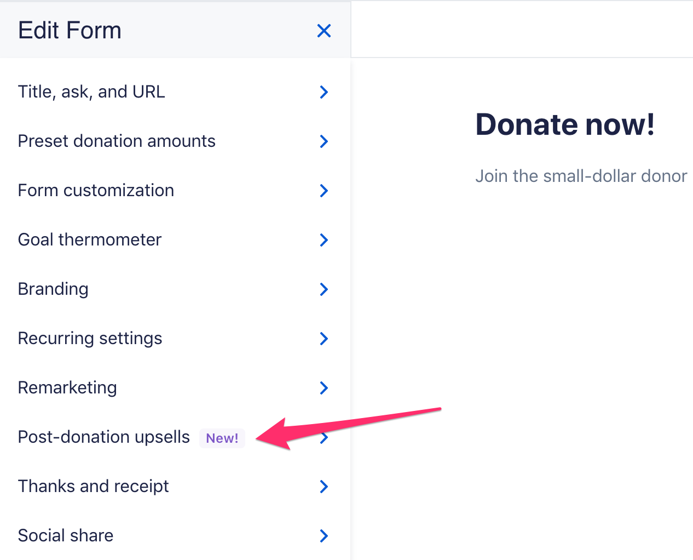This screenshot has height=560, width=693.
Task: Open Post-donation upsells section
Action: [104, 437]
